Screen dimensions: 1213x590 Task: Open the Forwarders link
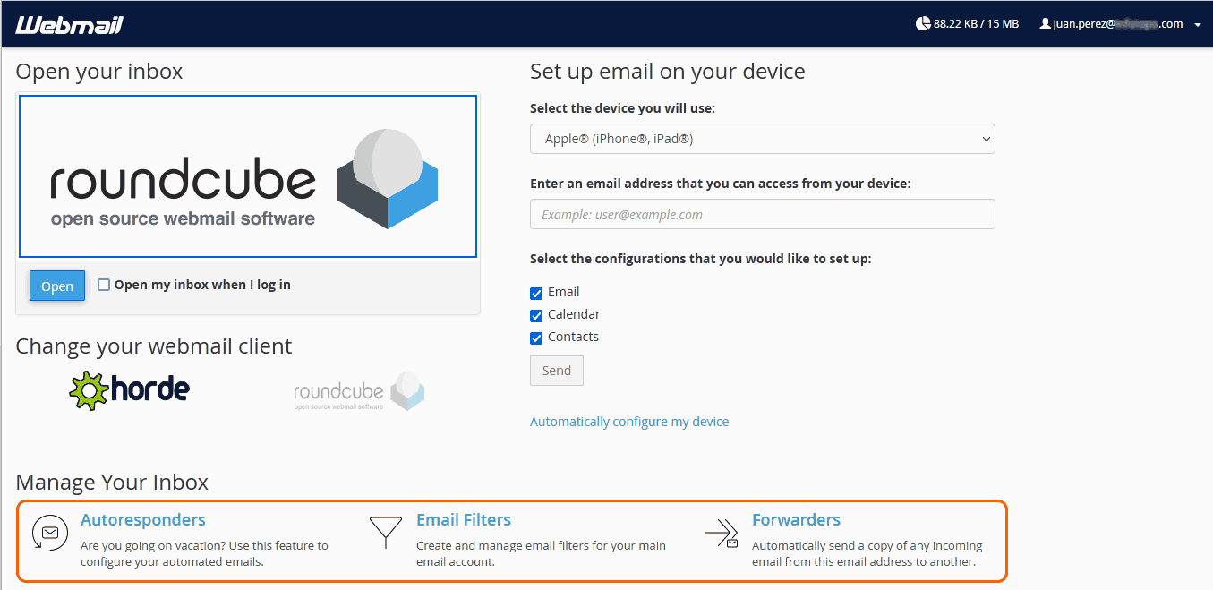796,520
